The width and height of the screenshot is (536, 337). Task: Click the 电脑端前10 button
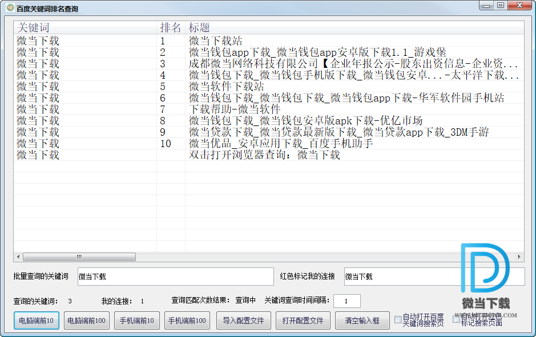(x=36, y=320)
